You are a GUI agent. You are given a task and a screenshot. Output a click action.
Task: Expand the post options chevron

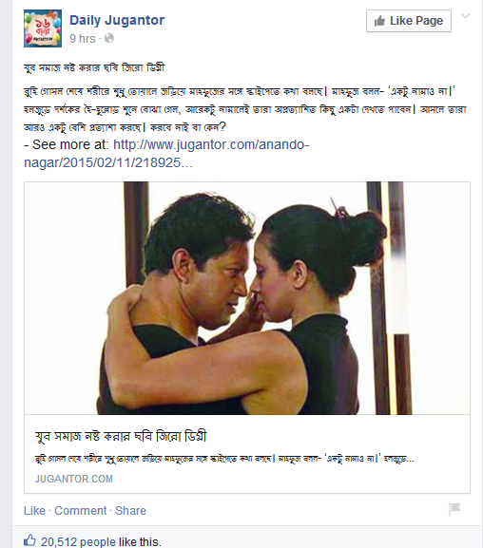465,16
